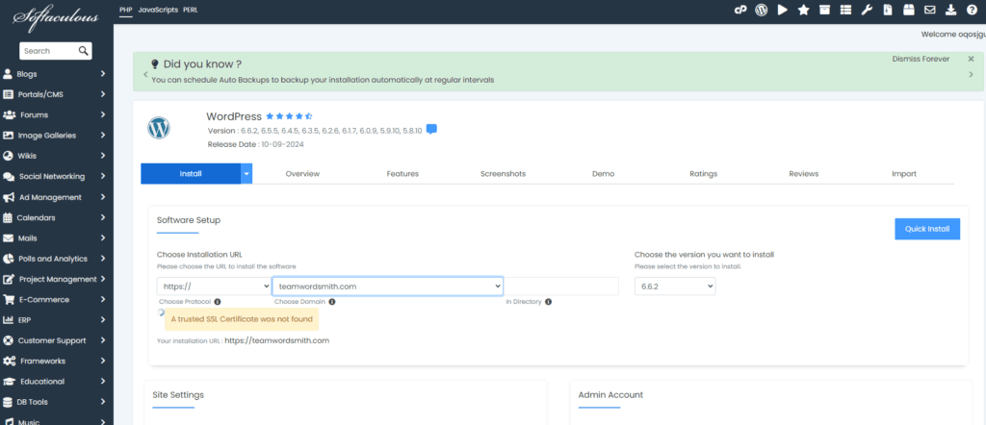Click the Quick Install button
986x425 pixels.
click(x=927, y=229)
